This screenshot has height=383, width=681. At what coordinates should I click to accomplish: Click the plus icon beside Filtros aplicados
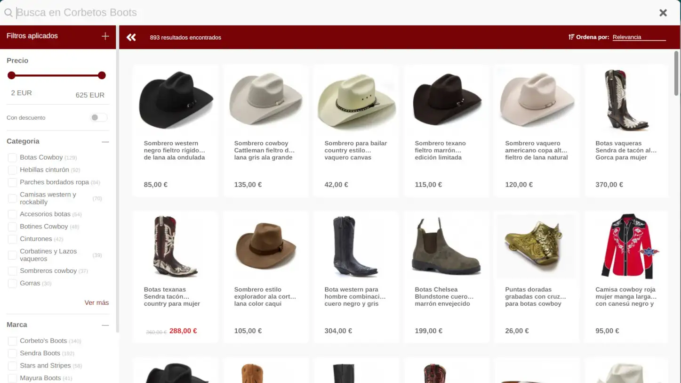click(105, 36)
